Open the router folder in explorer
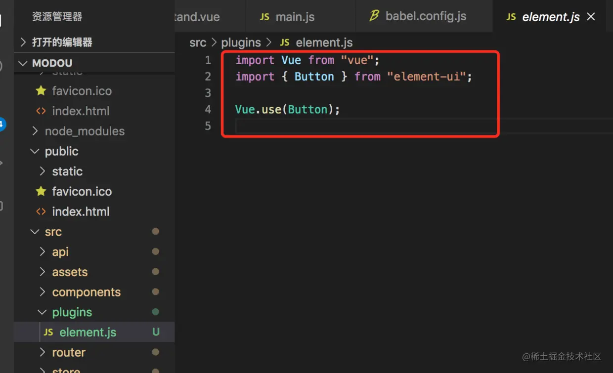The image size is (613, 373). [x=69, y=352]
